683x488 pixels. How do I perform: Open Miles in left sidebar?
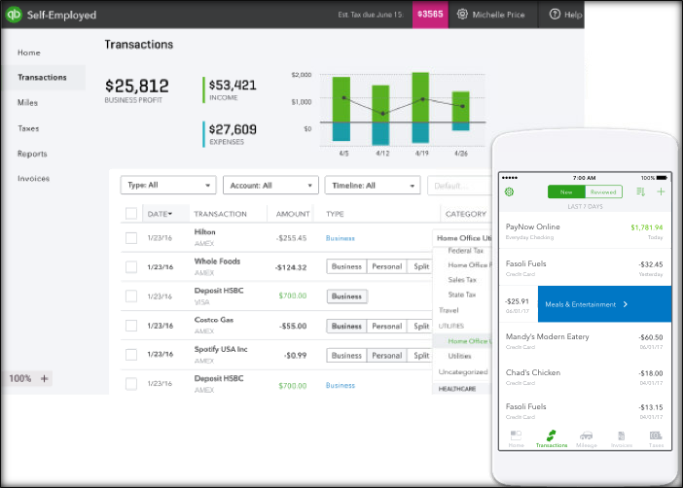(27, 103)
